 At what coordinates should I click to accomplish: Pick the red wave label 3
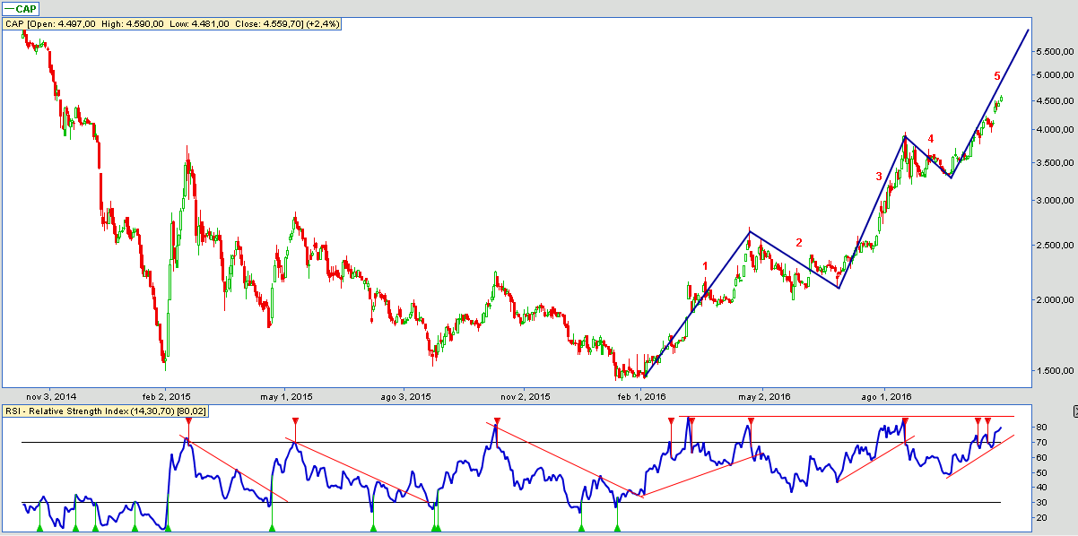tap(879, 177)
